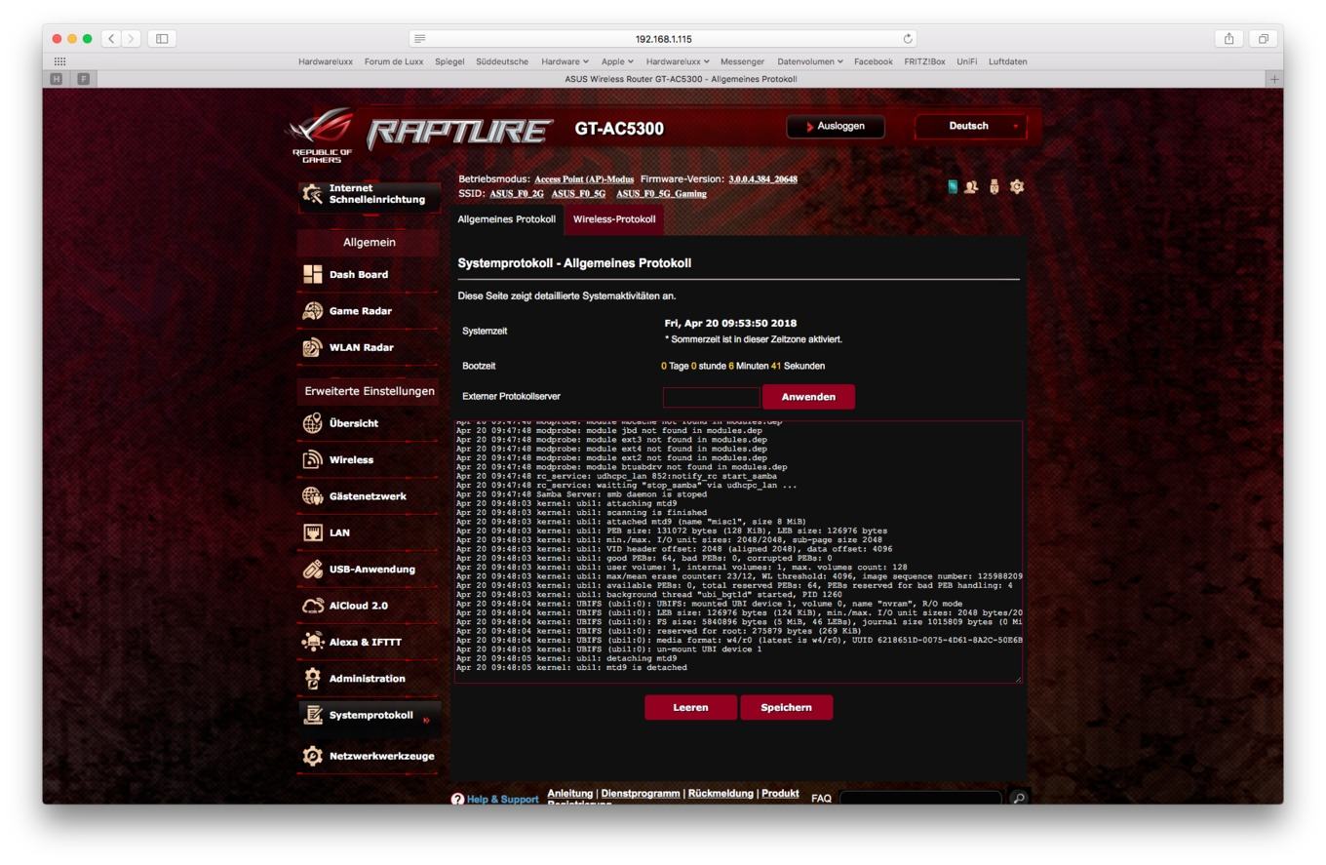Go to the Übersicht section
The height and width of the screenshot is (865, 1326).
pos(369,423)
